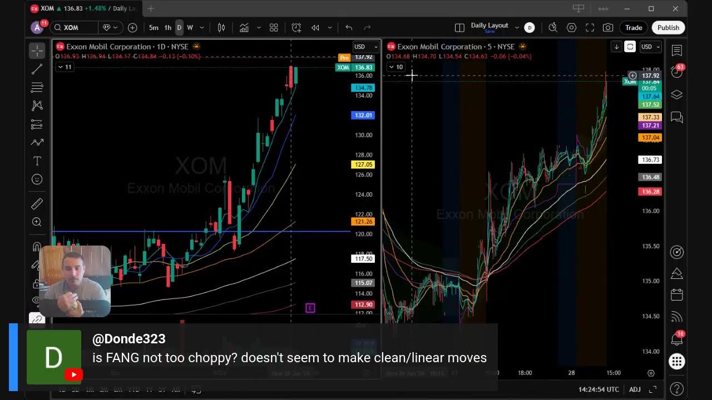This screenshot has width=712, height=400.
Task: Open the indicator templates grid
Action: tap(274, 27)
